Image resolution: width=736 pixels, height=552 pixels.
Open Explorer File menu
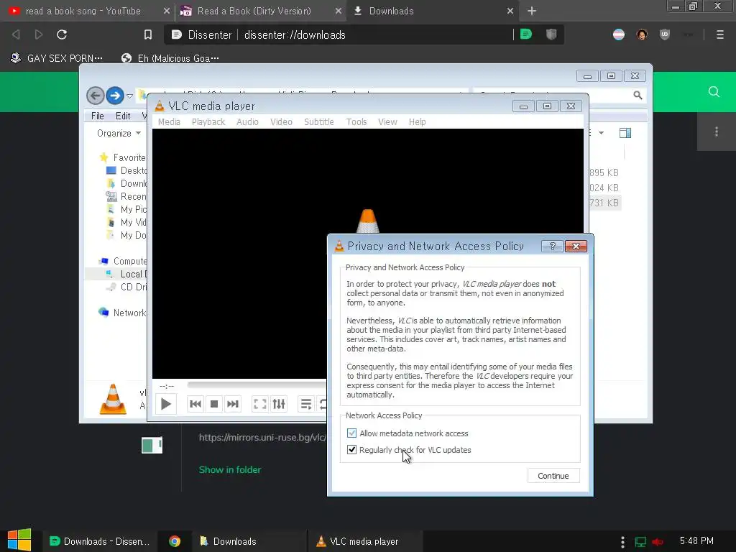(x=98, y=116)
